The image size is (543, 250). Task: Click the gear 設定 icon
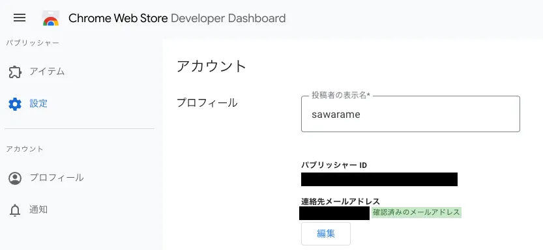click(15, 104)
